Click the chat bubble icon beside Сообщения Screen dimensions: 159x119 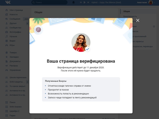pos(7,19)
